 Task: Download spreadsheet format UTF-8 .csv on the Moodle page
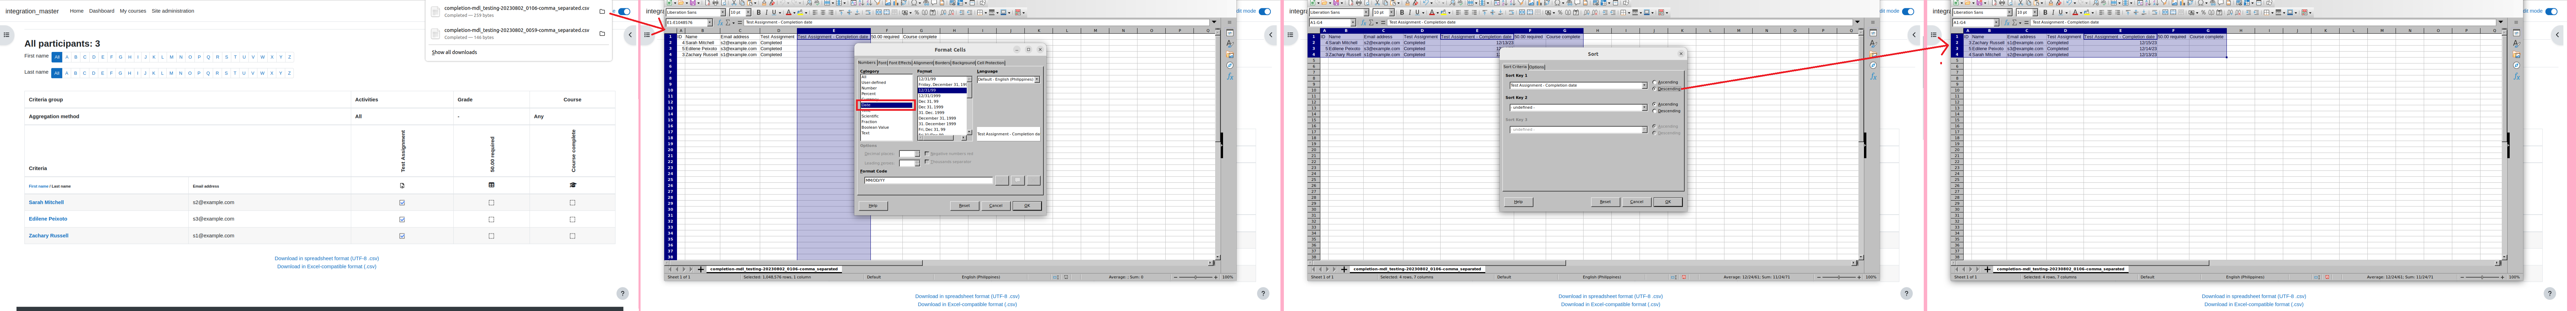(x=327, y=258)
